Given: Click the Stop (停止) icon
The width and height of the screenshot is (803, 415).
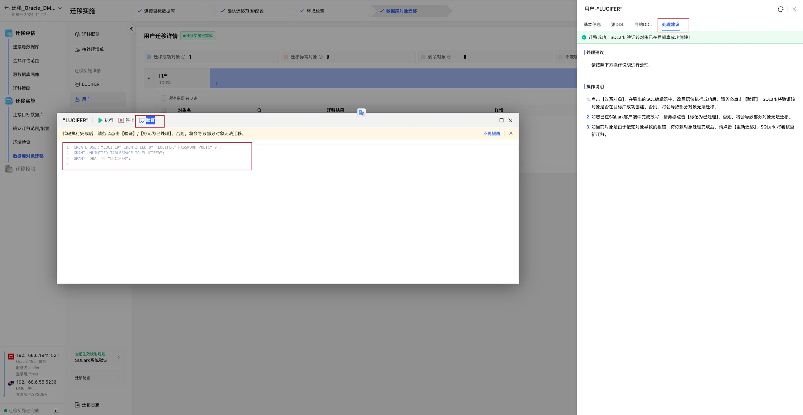Looking at the screenshot, I should point(121,120).
